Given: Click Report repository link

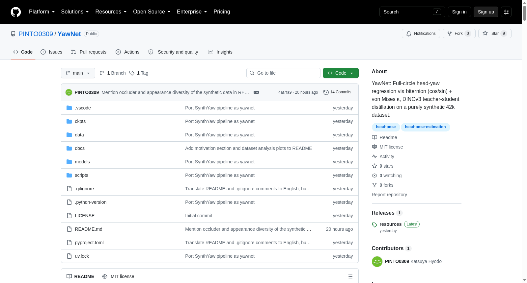Looking at the screenshot, I should click(x=389, y=195).
